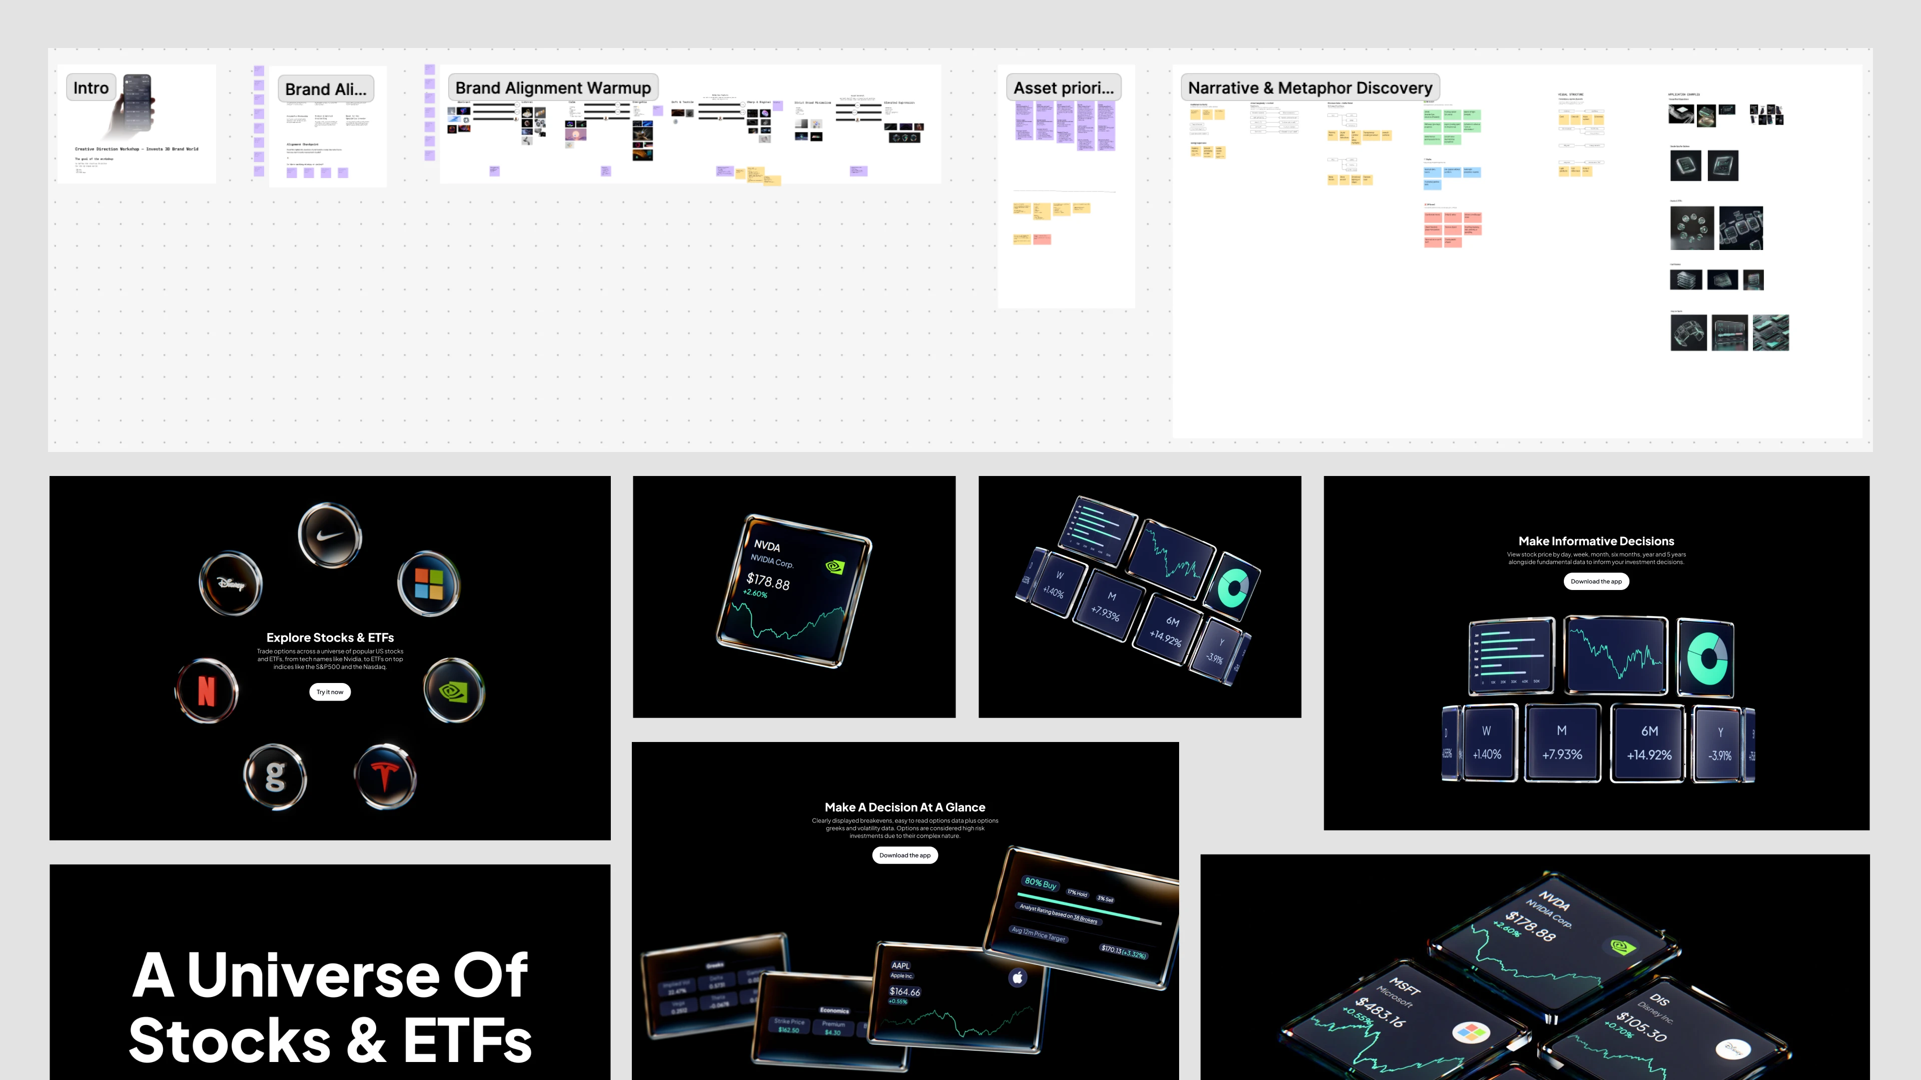Click the Make A Decision At A Glance heading

(x=904, y=807)
